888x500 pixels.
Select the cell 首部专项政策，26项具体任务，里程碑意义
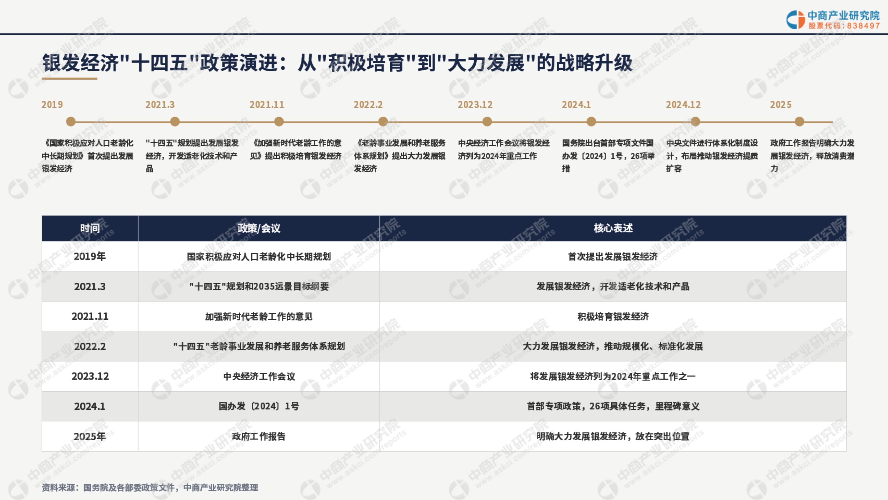tap(613, 406)
